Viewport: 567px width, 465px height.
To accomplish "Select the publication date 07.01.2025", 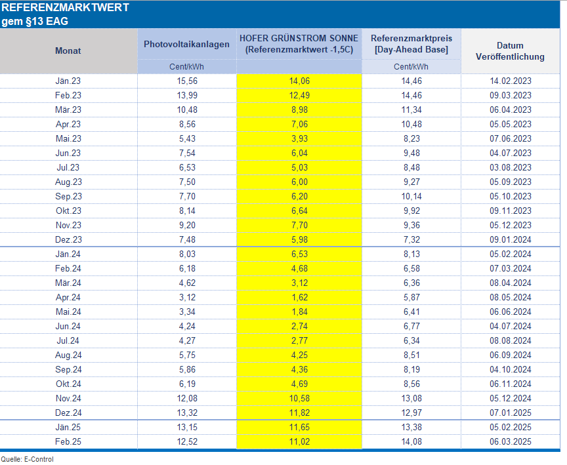I will click(510, 413).
